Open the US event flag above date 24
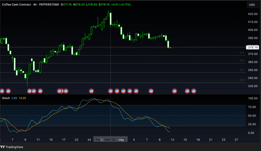Screen dimensions: 261x151 point(91,91)
